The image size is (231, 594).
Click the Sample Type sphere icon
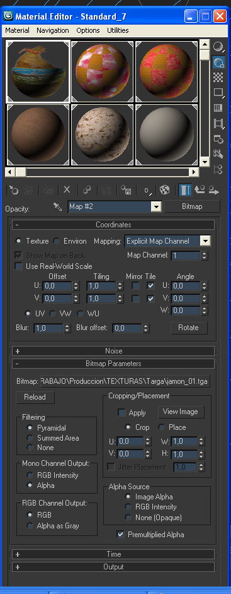[218, 47]
